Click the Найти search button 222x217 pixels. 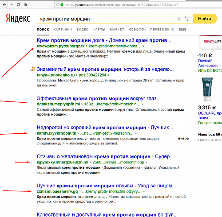[205, 19]
